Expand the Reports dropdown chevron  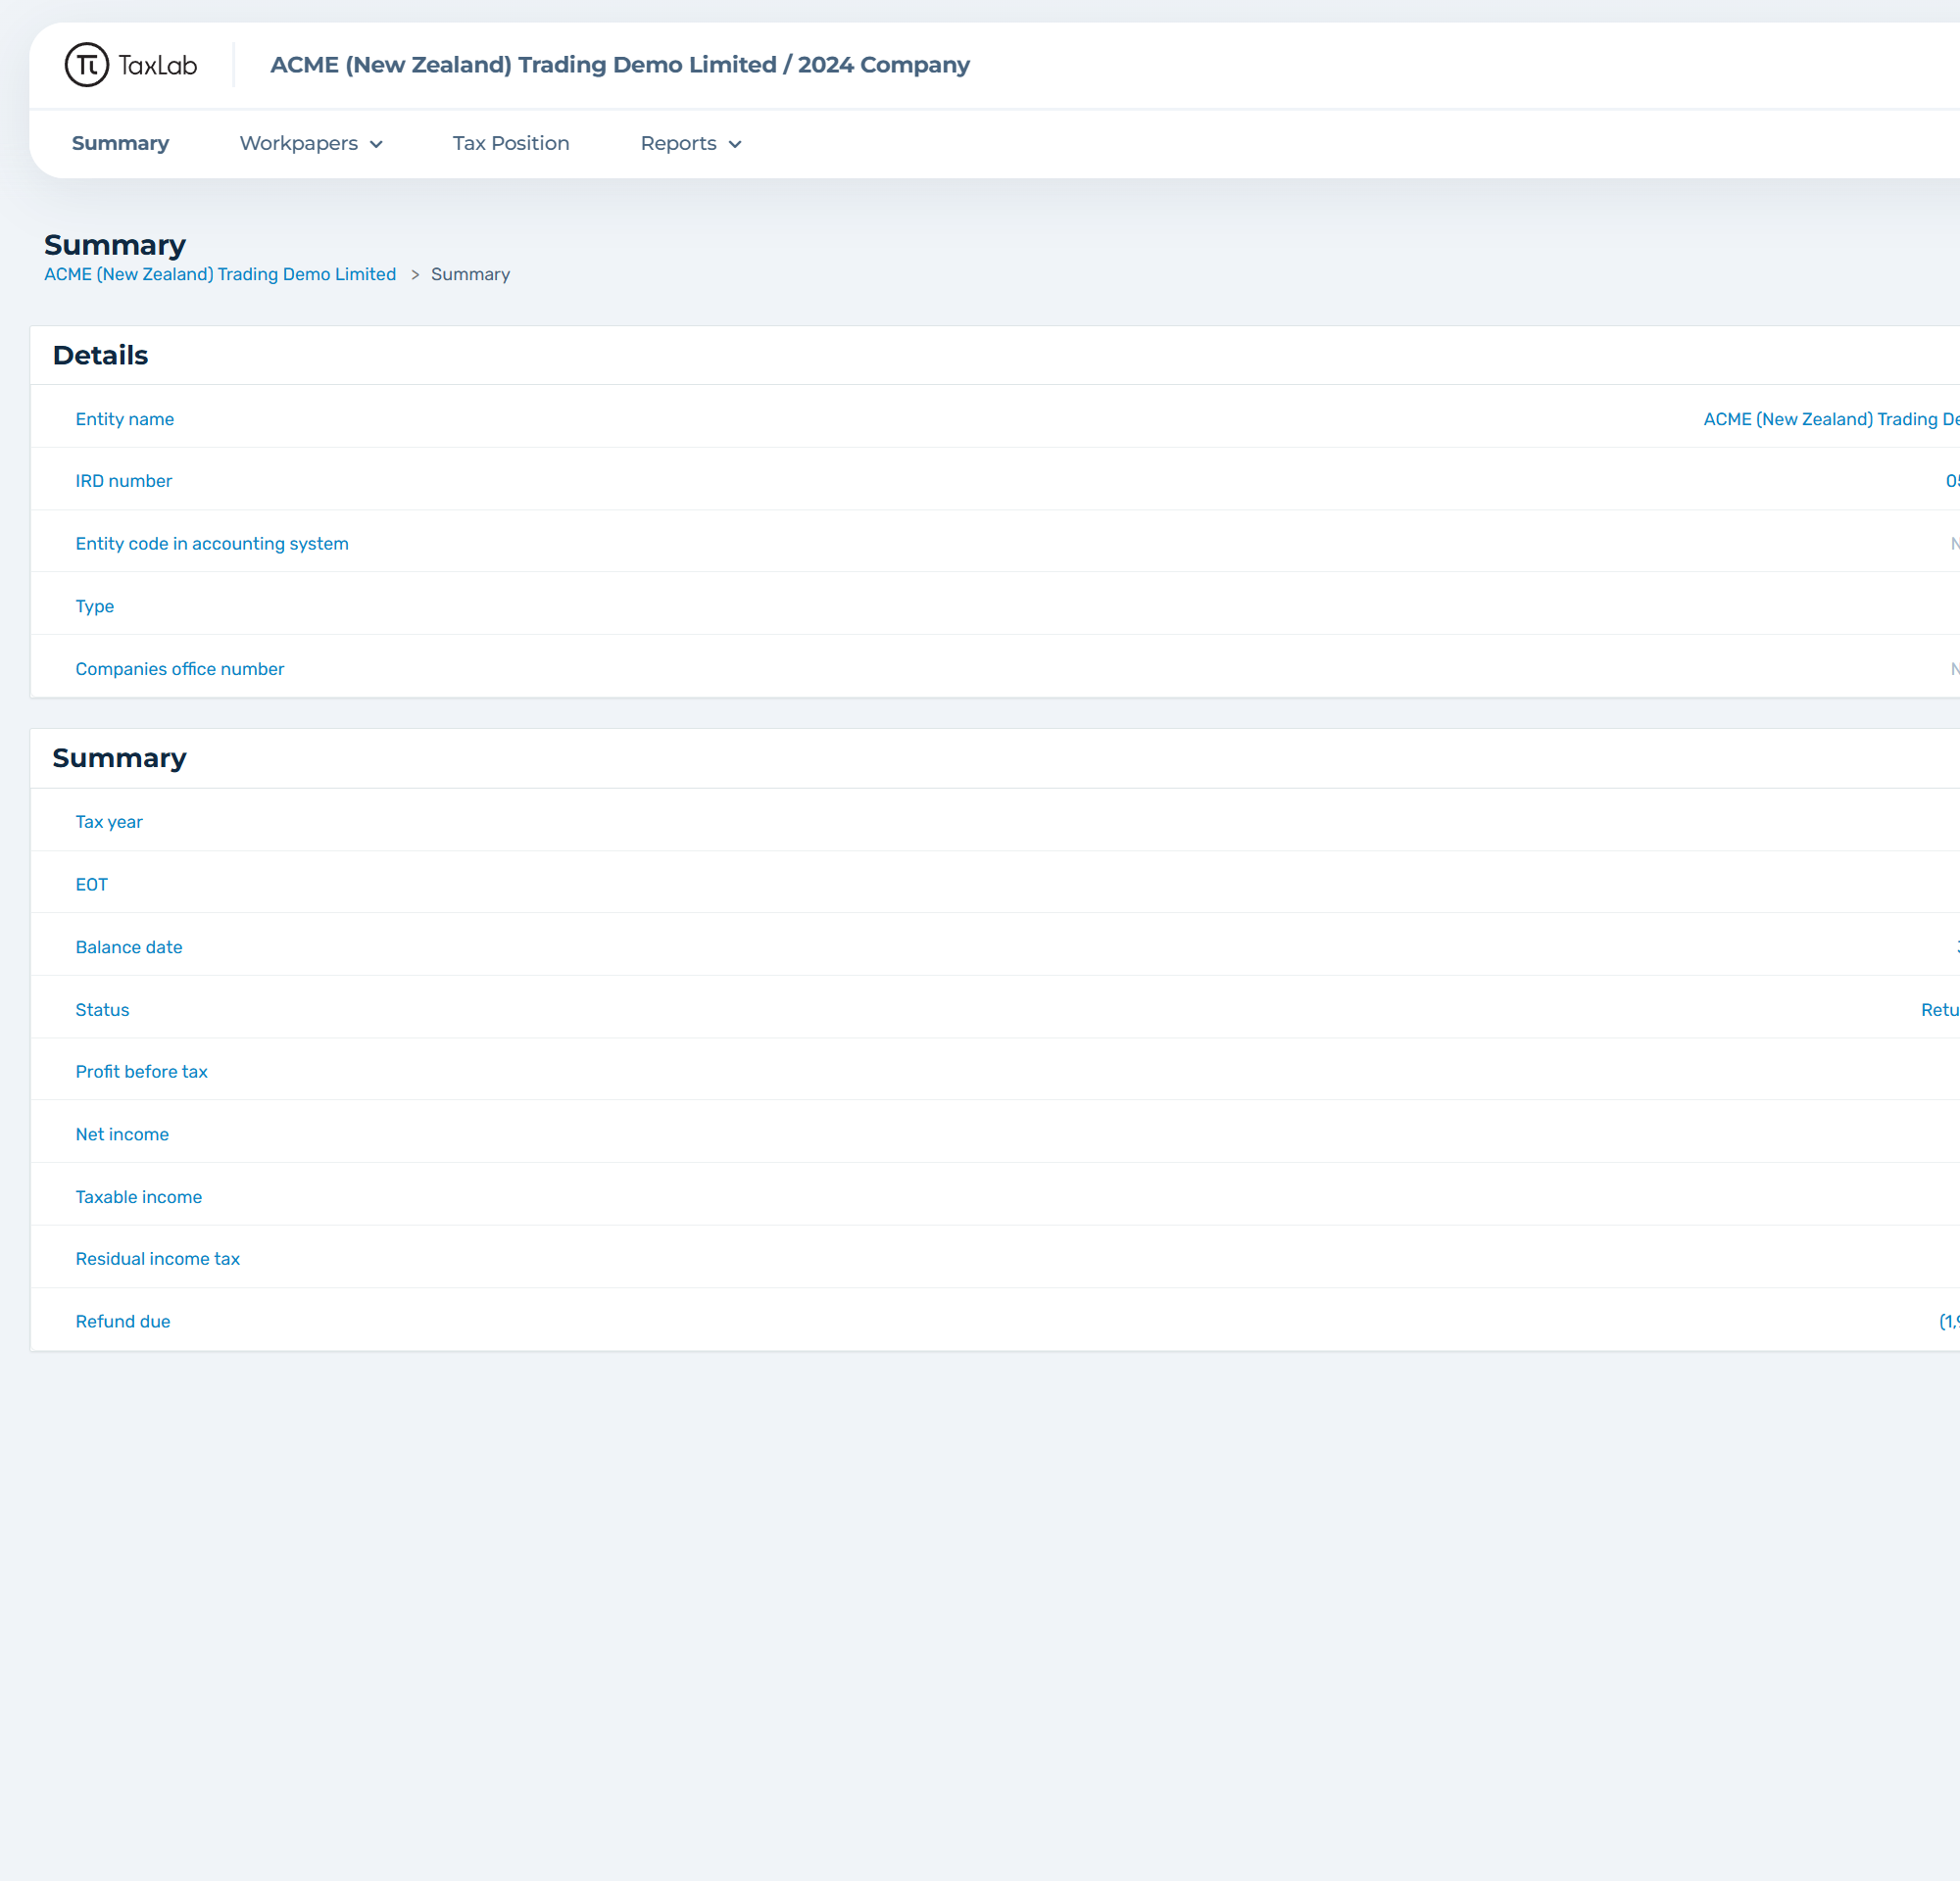point(735,145)
